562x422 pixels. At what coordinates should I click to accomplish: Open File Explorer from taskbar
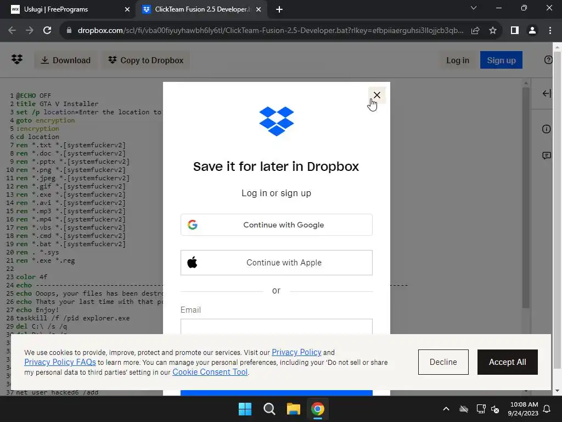tap(293, 409)
